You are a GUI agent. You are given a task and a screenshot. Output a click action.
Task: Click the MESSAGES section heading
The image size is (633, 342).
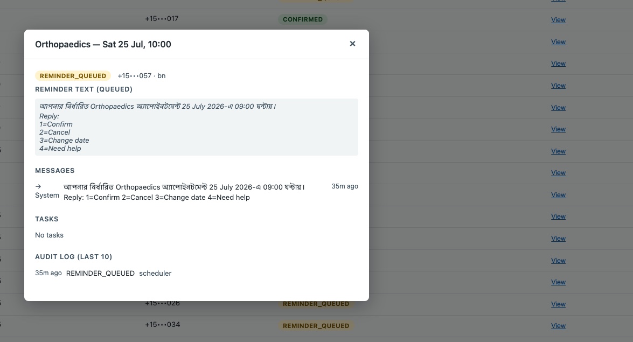pos(55,171)
